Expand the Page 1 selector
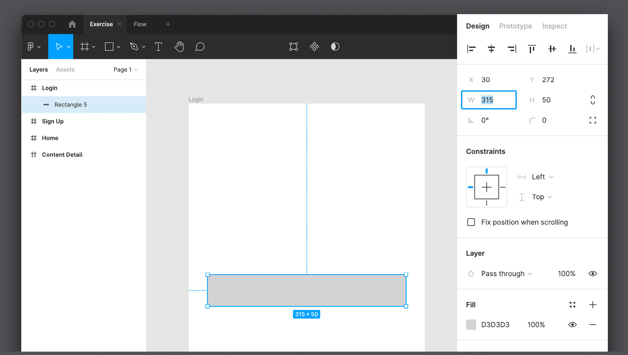Viewport: 628px width, 355px height. 125,70
